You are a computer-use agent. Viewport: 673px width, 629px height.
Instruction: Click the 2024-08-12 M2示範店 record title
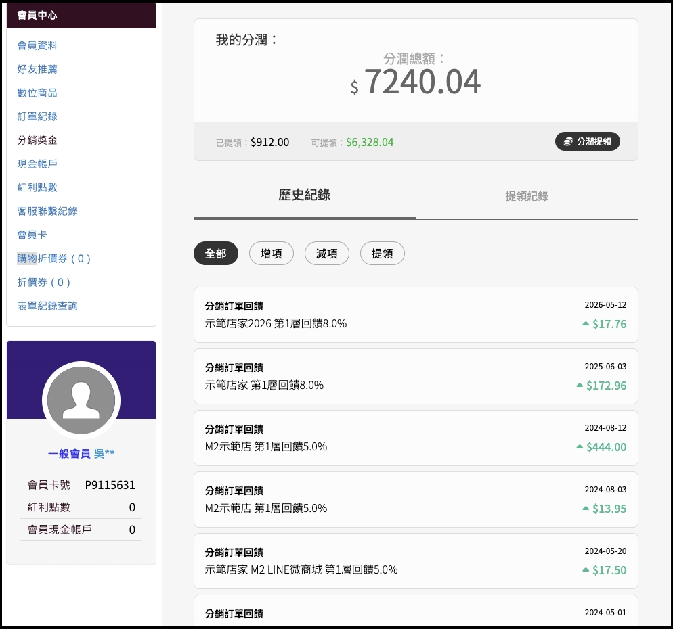[x=234, y=429]
